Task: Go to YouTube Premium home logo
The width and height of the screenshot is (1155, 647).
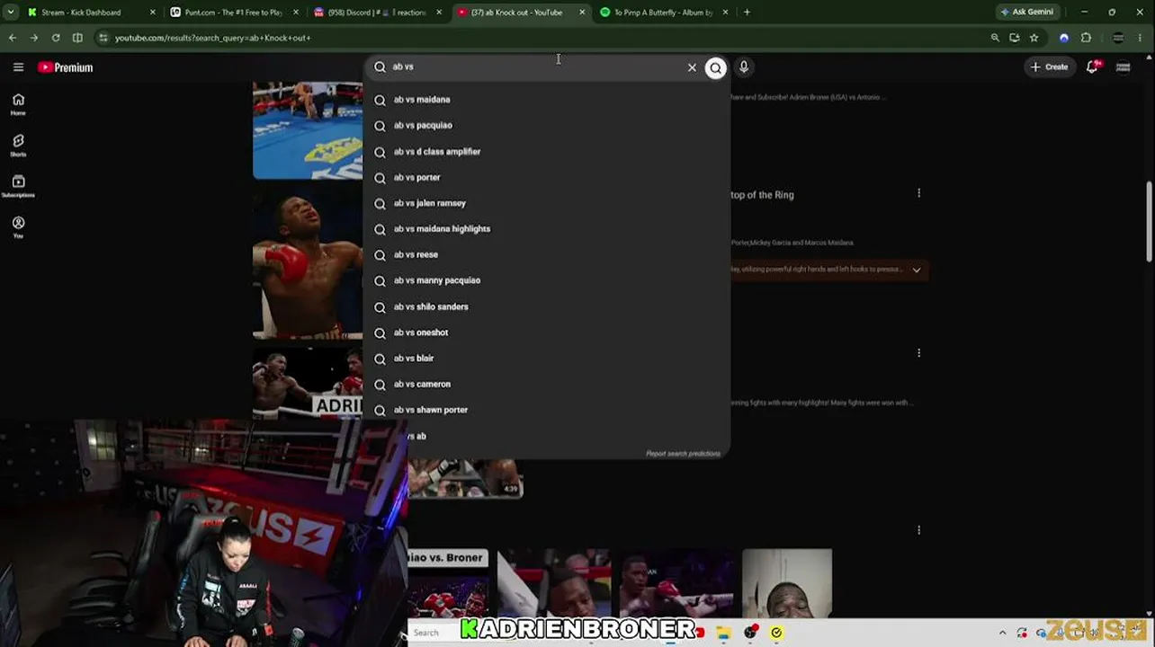Action: click(66, 67)
